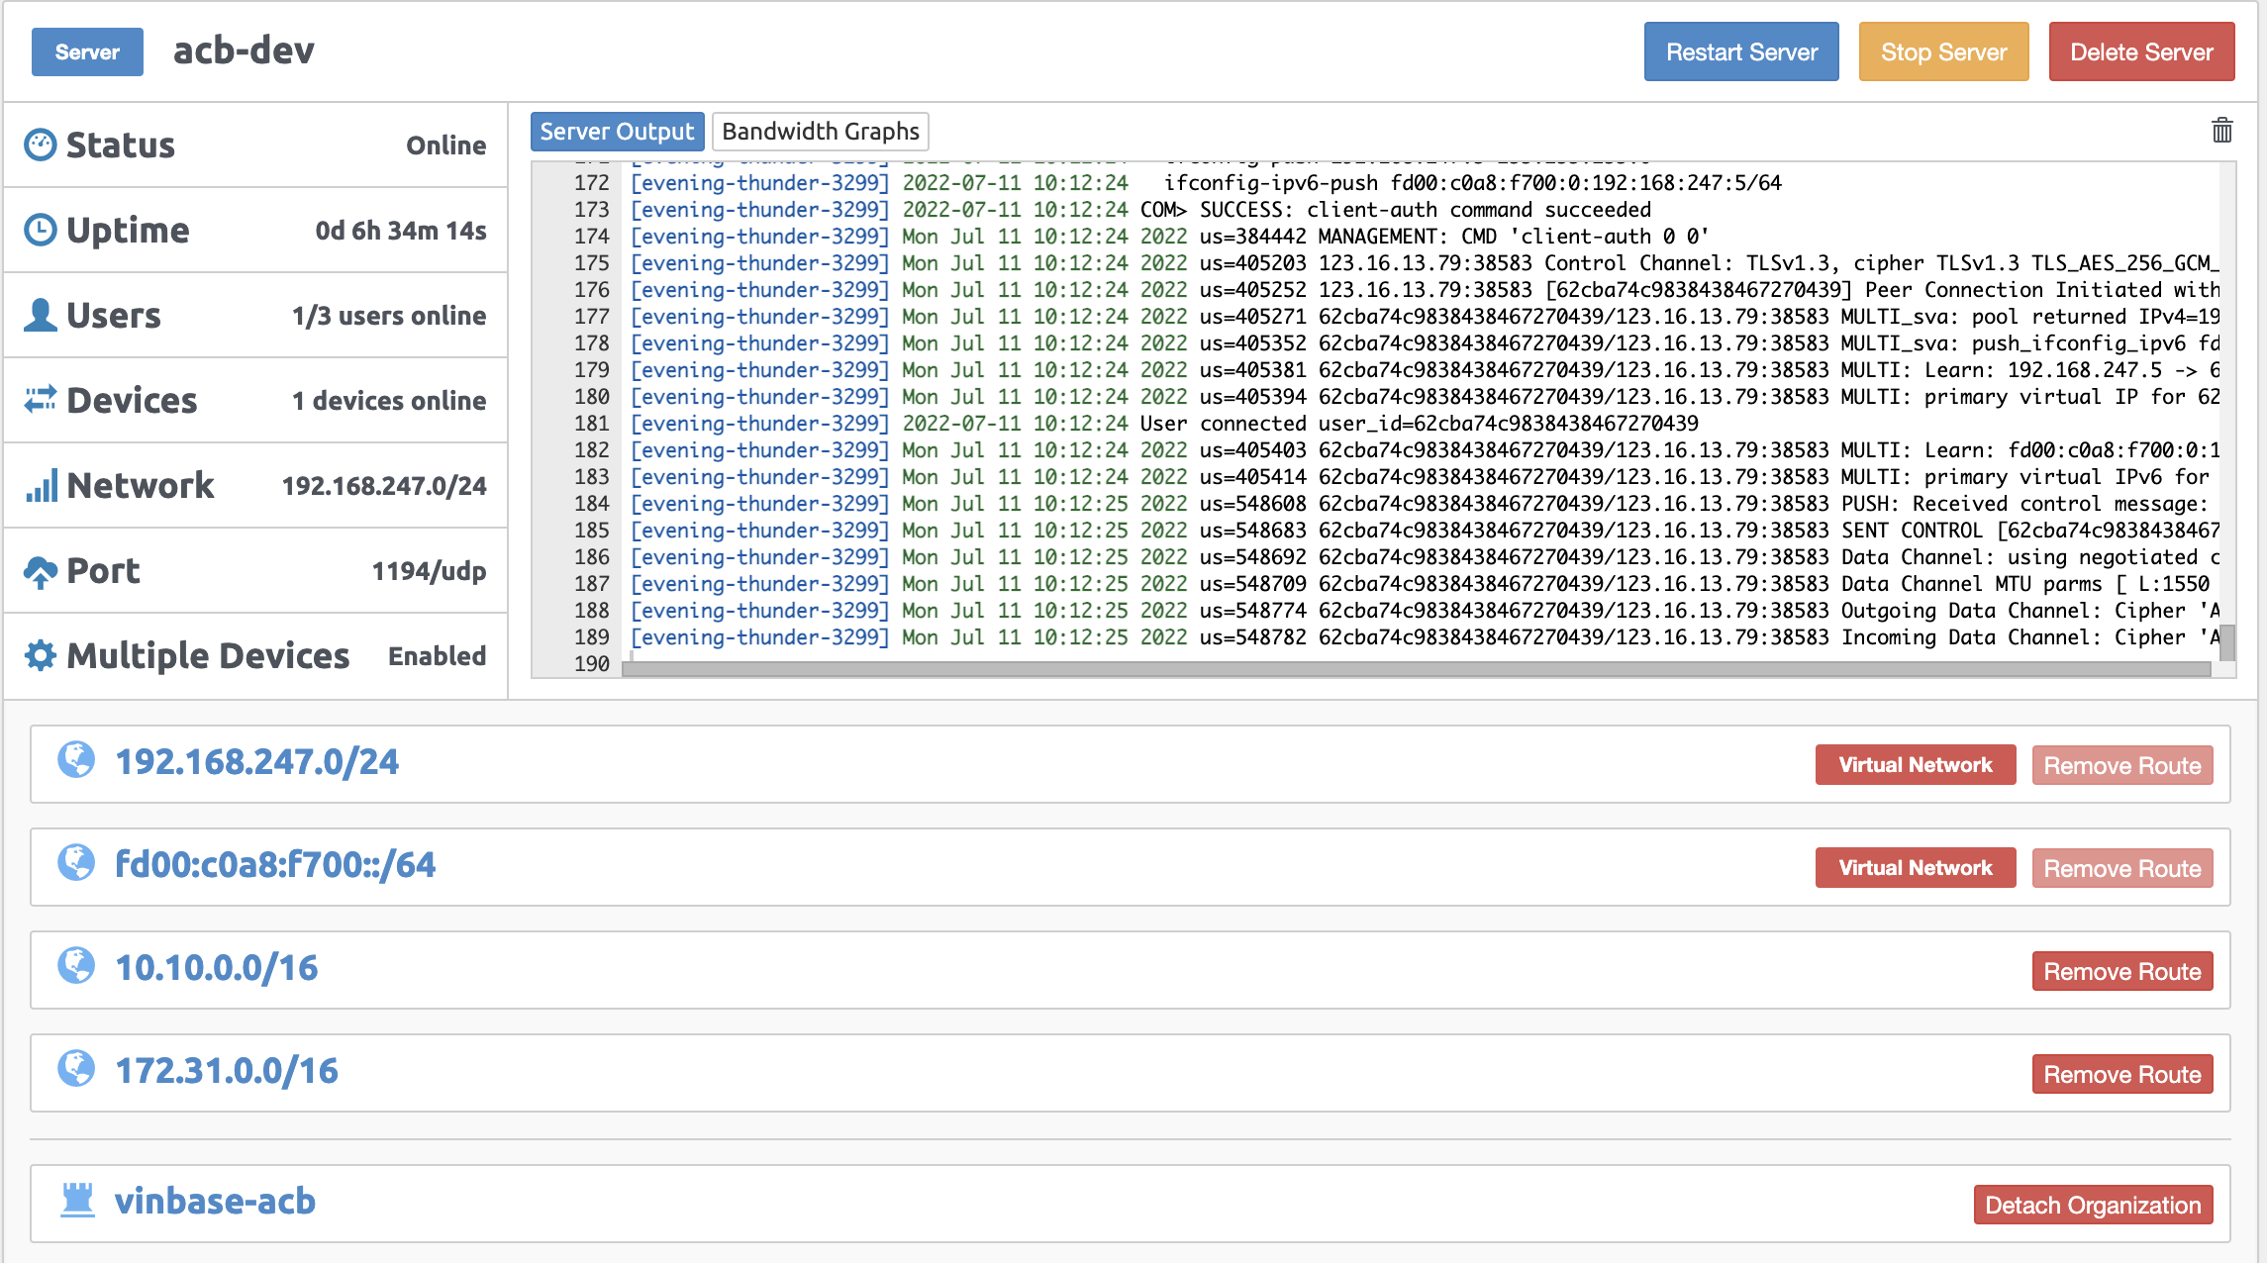Remove the 172.31.0.0/16 route

2122,1074
